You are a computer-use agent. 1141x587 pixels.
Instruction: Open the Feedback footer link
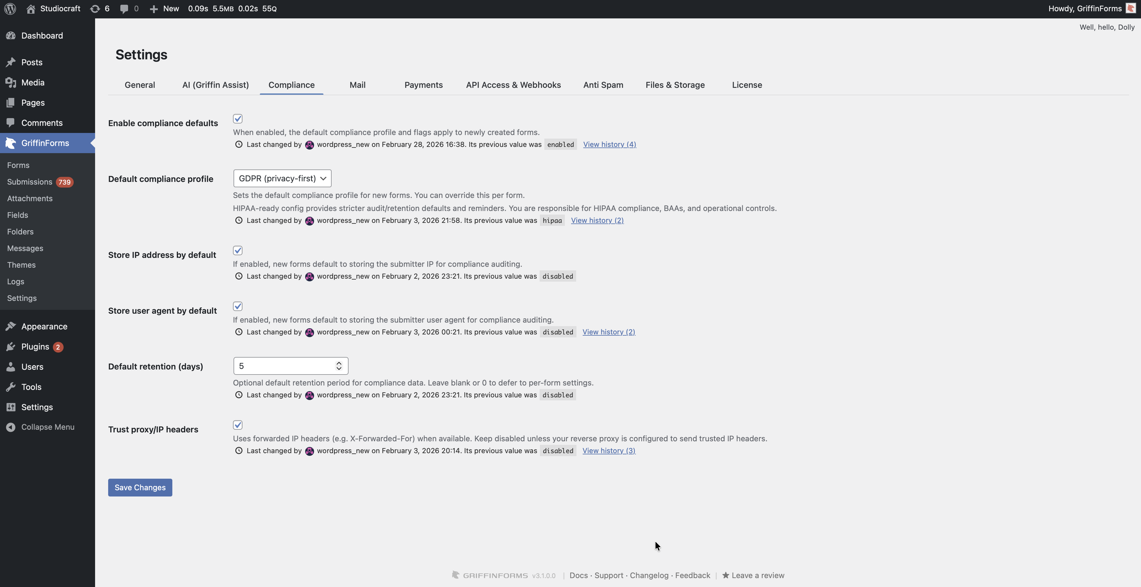point(692,575)
